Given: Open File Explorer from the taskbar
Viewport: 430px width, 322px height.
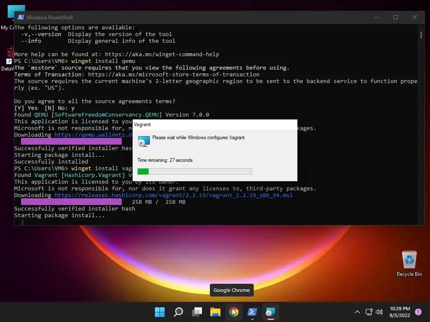Looking at the screenshot, I should (215, 312).
